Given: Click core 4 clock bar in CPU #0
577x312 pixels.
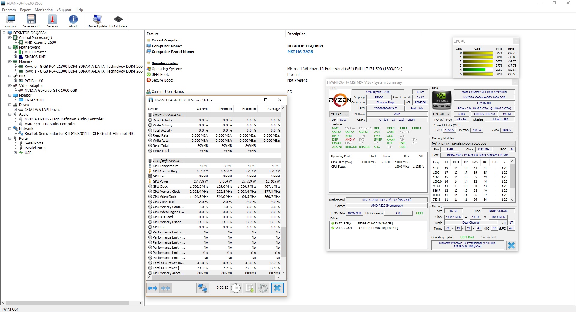Looking at the screenshot, I should point(478,70).
